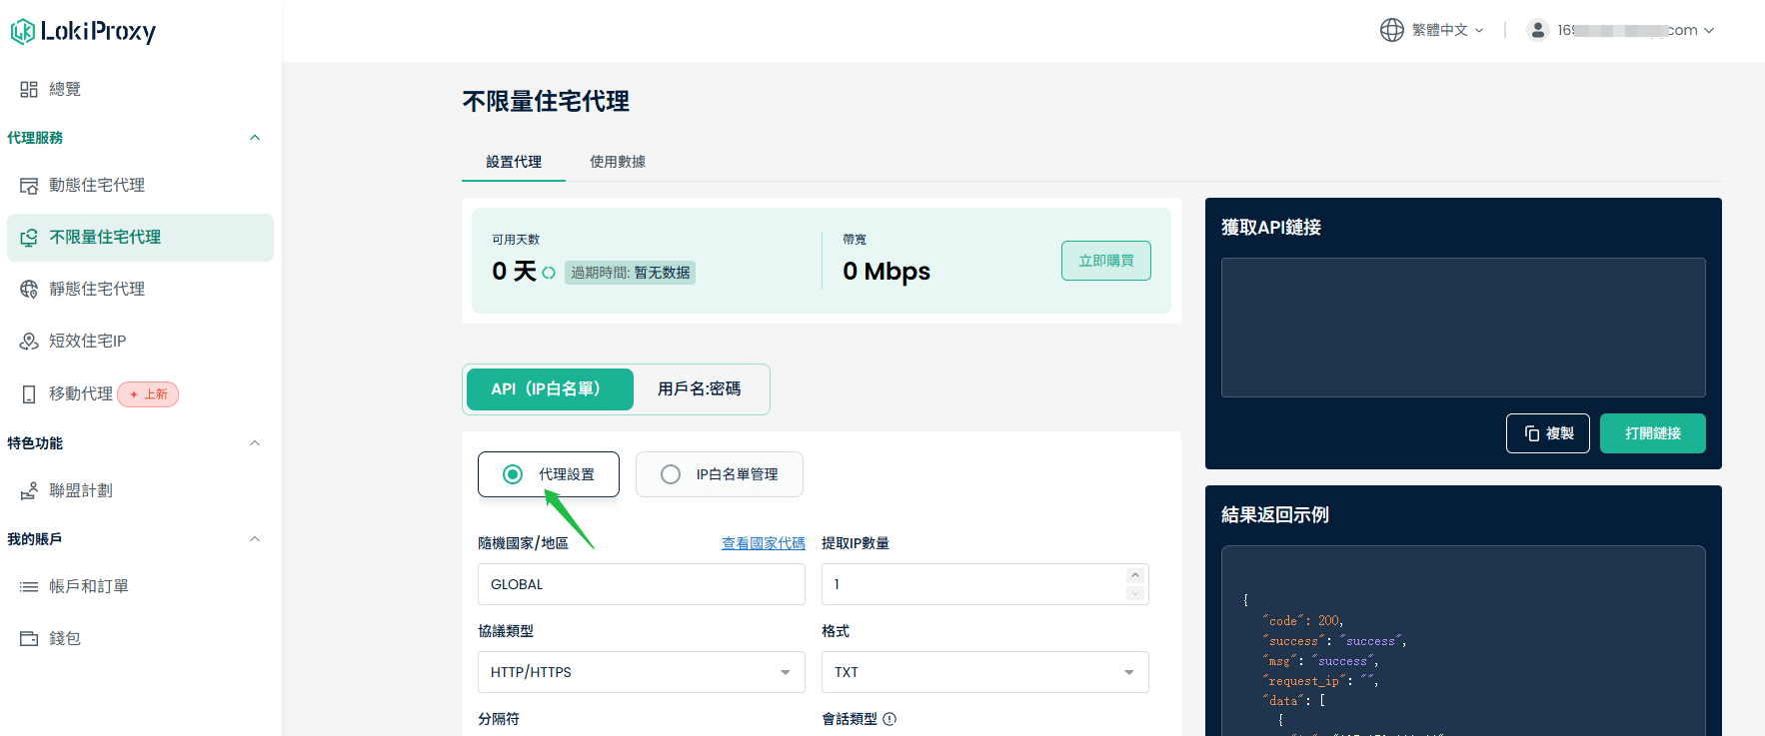Open 格式 TXT dropdown
The image size is (1765, 736).
pos(985,672)
